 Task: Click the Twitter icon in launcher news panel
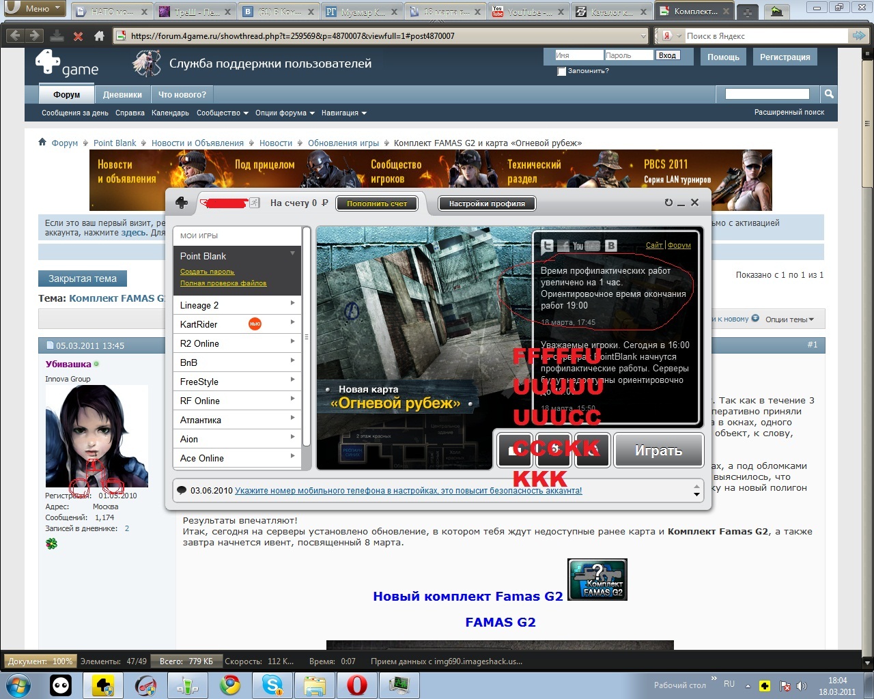(x=548, y=246)
